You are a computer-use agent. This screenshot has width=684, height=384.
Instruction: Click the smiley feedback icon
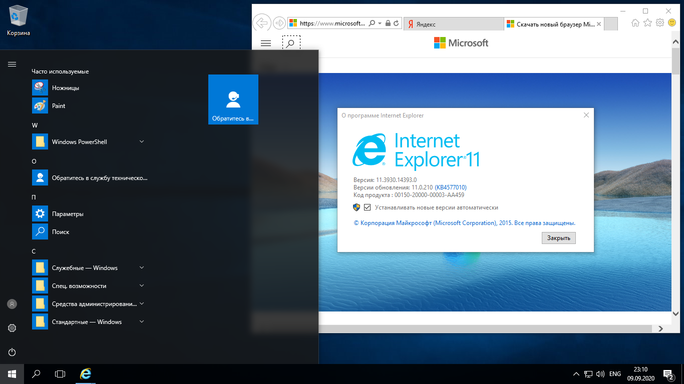pos(672,23)
